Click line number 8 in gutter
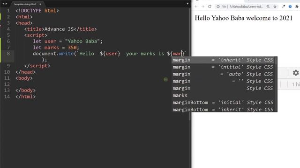This screenshot has height=168, width=300. point(8,54)
